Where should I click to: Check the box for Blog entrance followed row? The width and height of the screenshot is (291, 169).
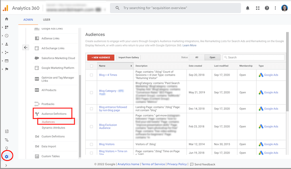point(91,109)
